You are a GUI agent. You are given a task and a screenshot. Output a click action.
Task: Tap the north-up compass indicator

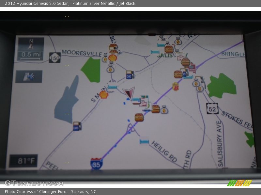click(x=31, y=44)
